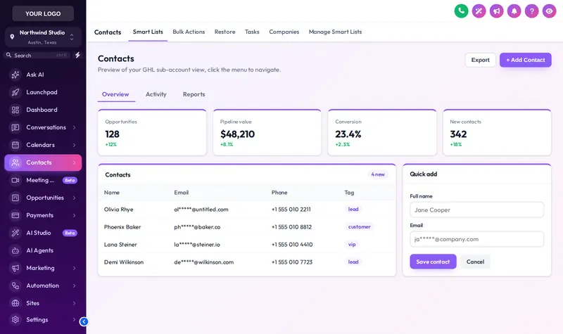The height and width of the screenshot is (334, 563).
Task: Switch to the Smart Lists tab
Action: tap(148, 32)
